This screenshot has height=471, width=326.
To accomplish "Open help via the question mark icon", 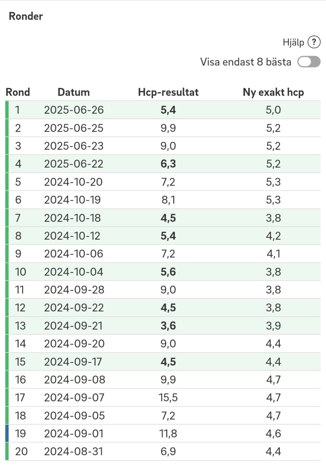I will pos(314,42).
